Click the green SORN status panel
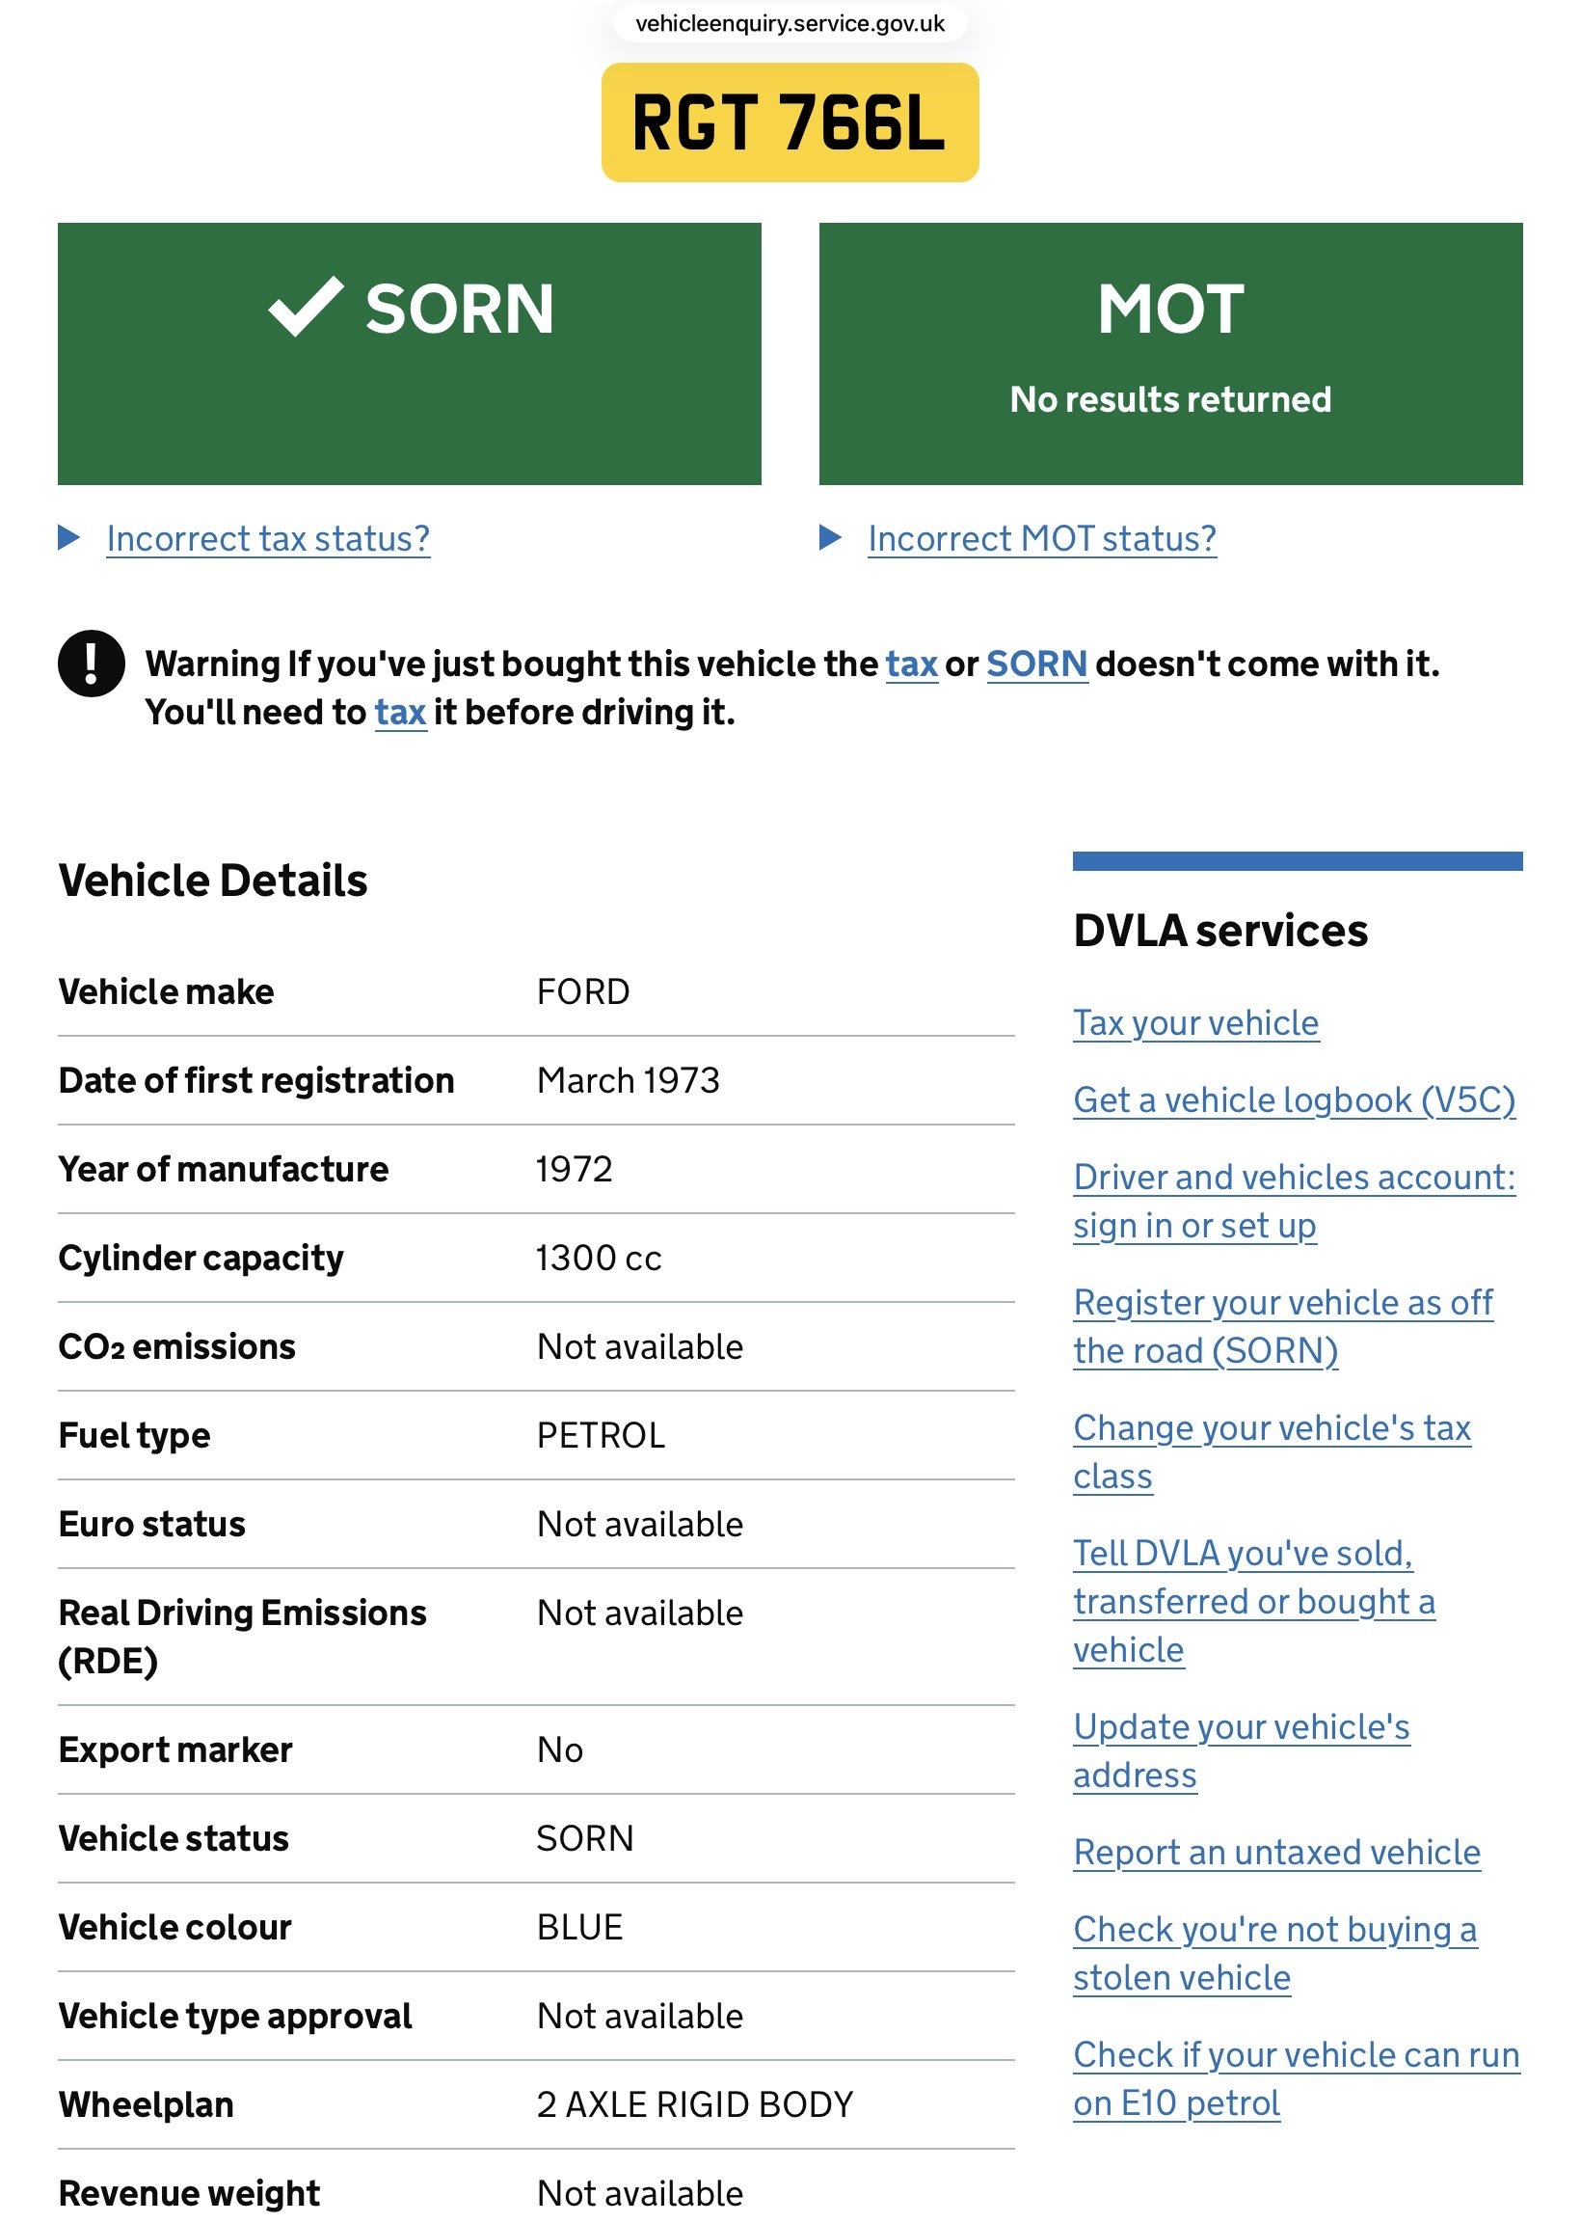The image size is (1581, 2223). click(409, 409)
